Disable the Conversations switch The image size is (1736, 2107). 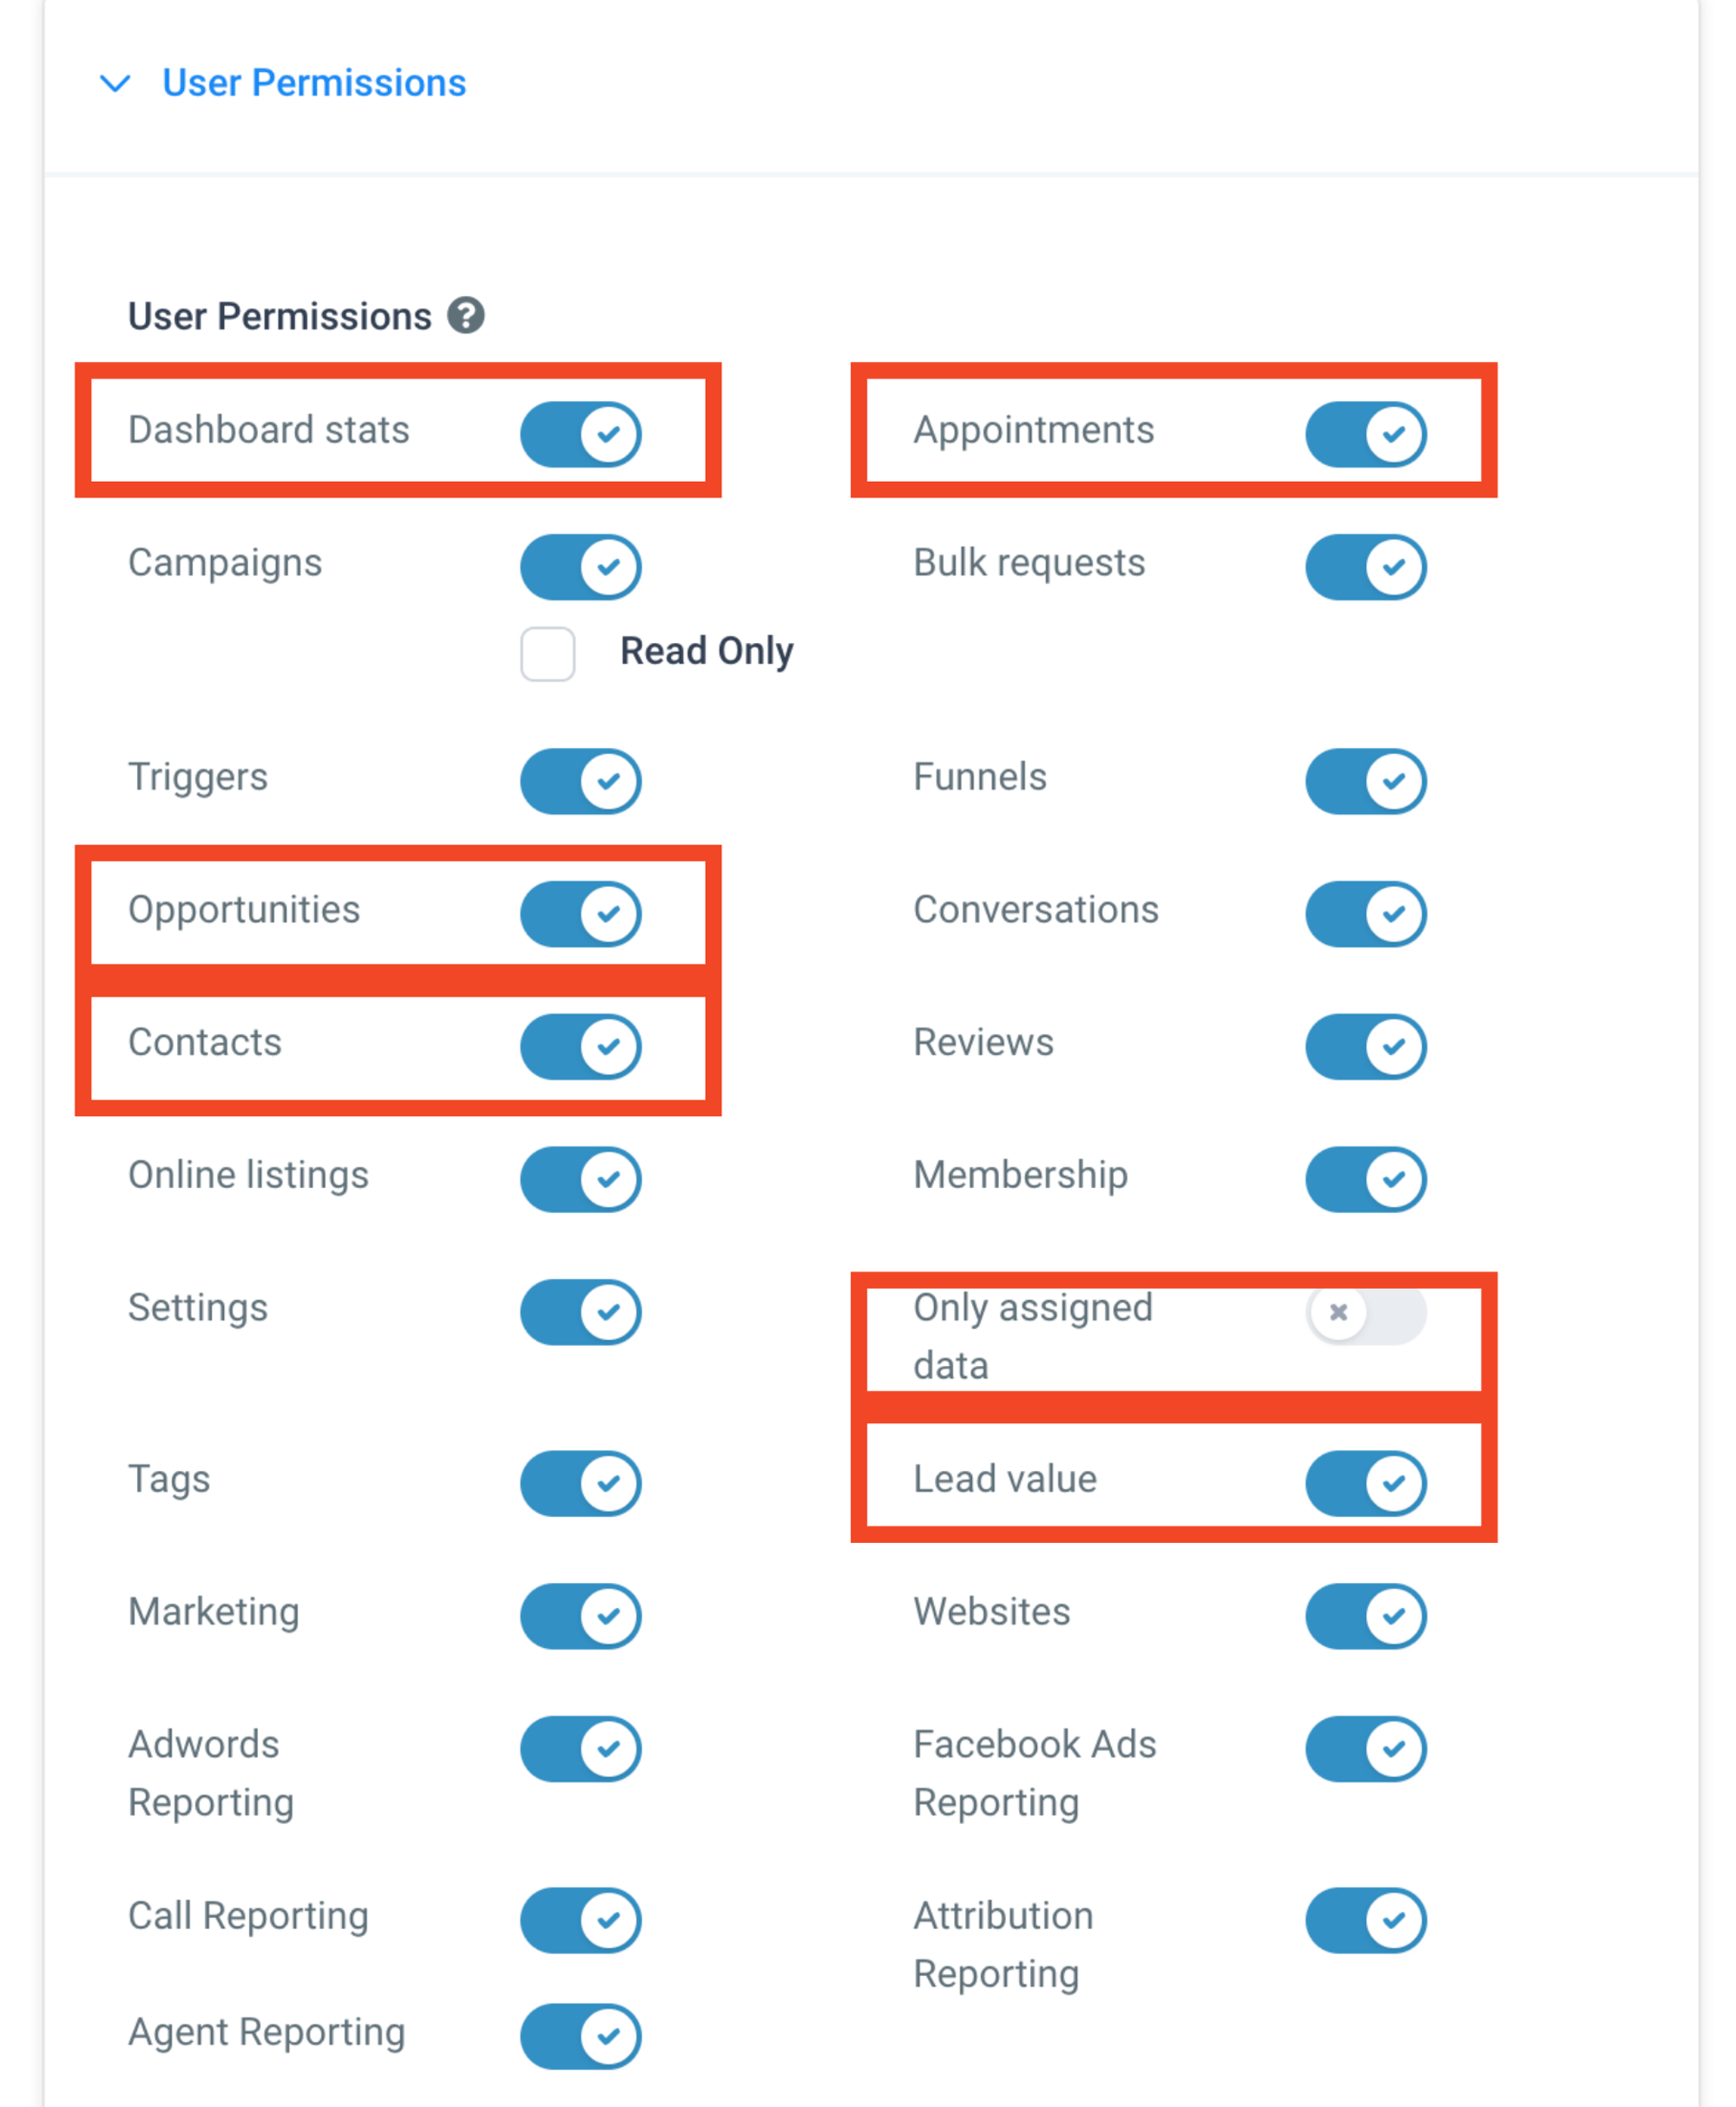point(1365,914)
